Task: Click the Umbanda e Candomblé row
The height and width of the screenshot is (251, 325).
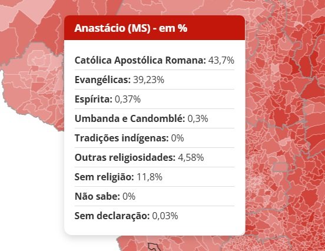Action: click(x=154, y=118)
